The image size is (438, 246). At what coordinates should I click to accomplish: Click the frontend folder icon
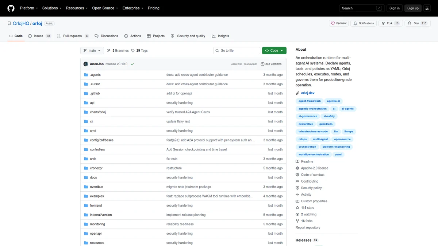point(86,206)
